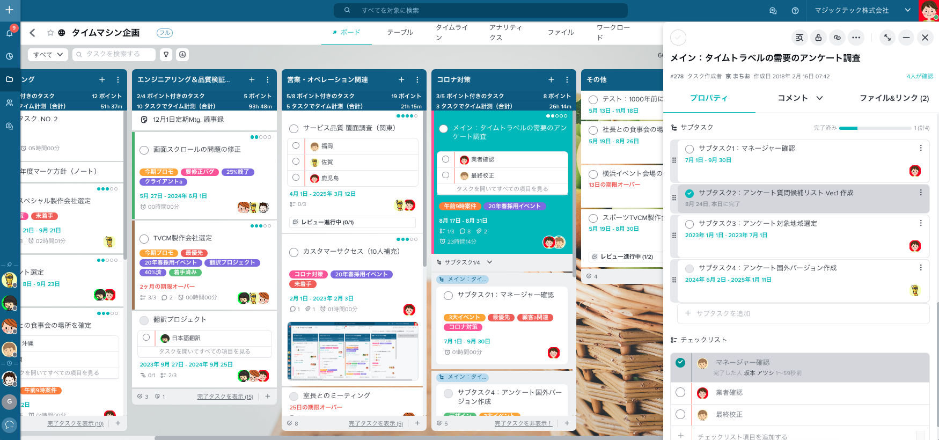
Task: Click サブタスクを追加 to add subtask
Action: [723, 313]
